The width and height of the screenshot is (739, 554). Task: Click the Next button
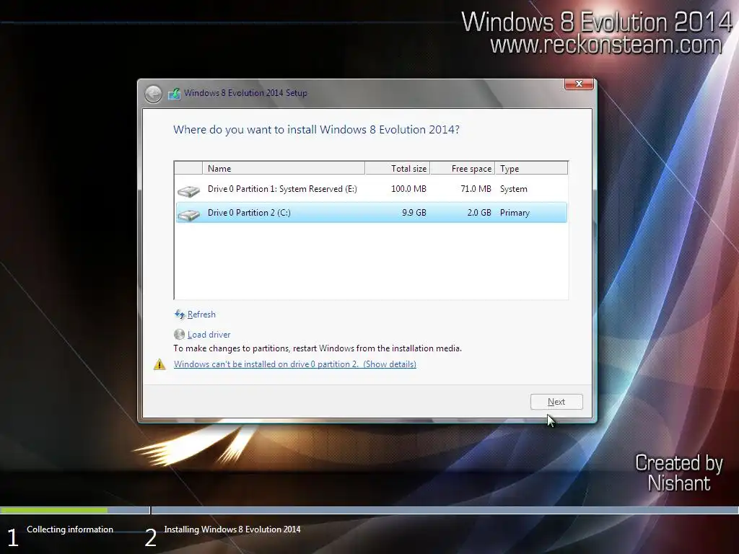tap(556, 402)
